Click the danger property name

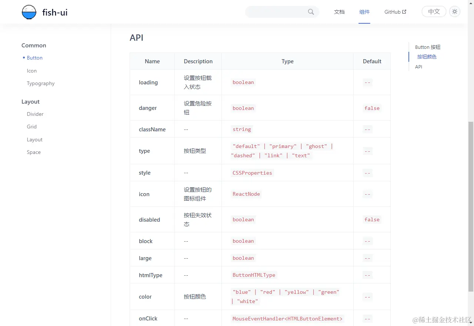148,108
